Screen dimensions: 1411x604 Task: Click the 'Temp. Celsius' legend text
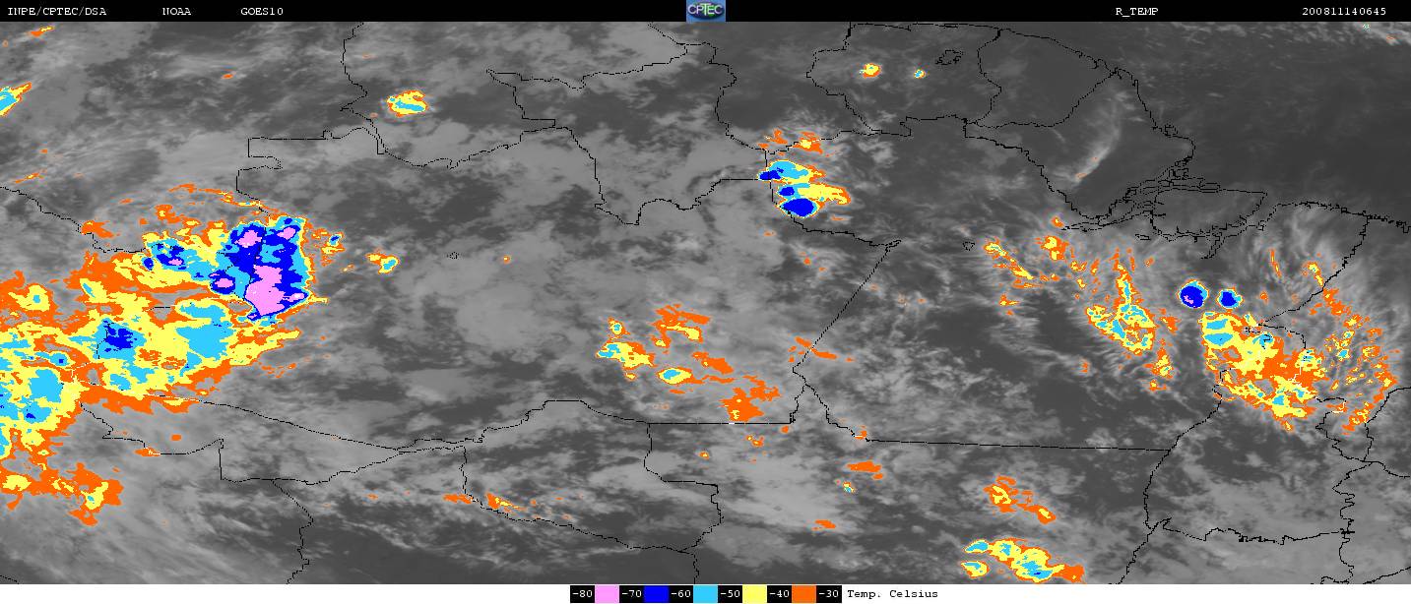(892, 594)
